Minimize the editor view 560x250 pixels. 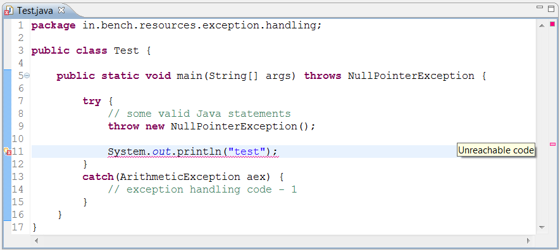point(540,7)
